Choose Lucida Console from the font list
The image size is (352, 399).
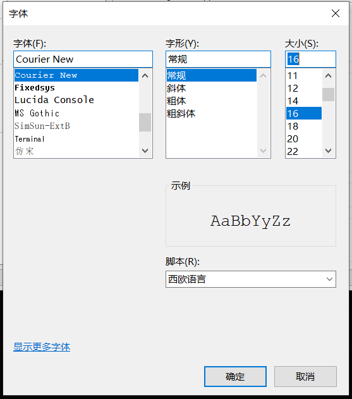[76, 101]
